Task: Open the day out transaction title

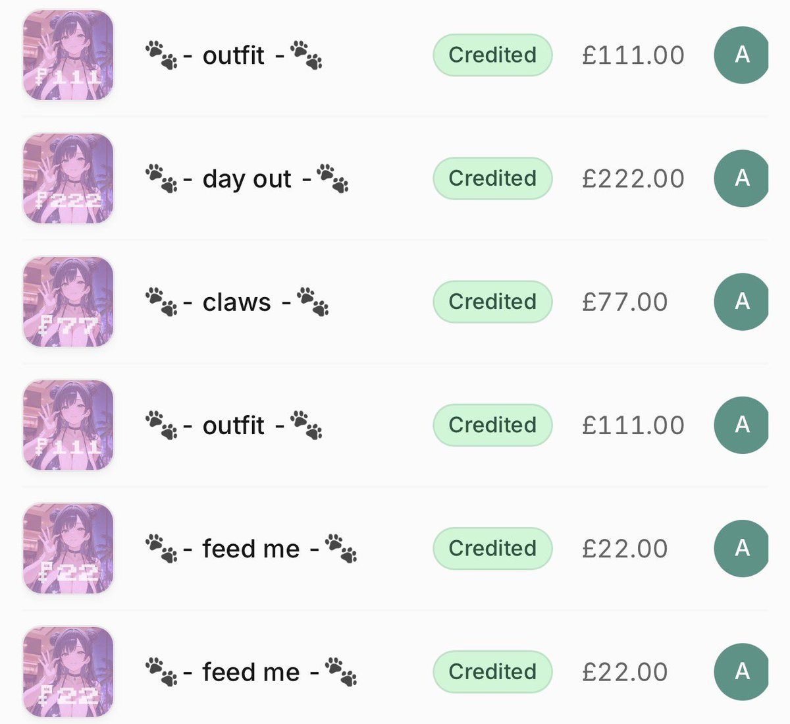Action: pos(247,179)
